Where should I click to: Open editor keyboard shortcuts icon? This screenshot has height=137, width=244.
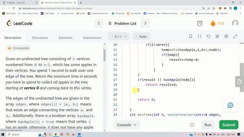pos(217,37)
